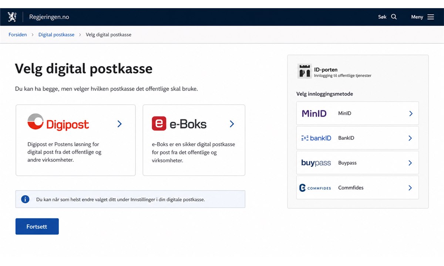Go to Digital postkasse breadcrumb
Screen dimensions: 444x266
[x=56, y=35]
